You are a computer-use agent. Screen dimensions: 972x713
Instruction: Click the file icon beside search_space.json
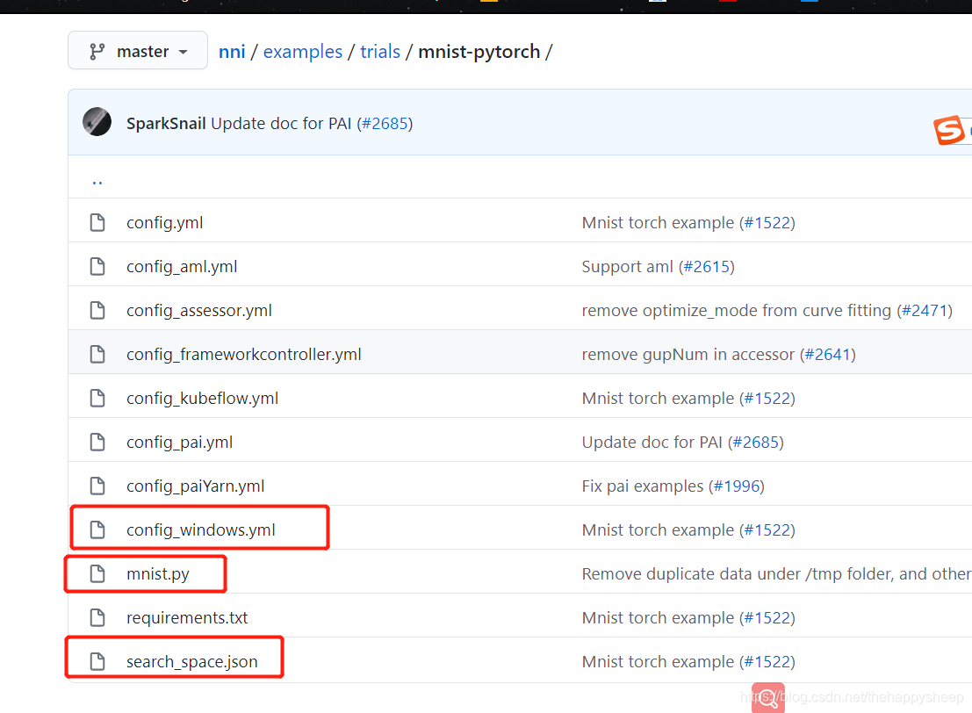(97, 661)
